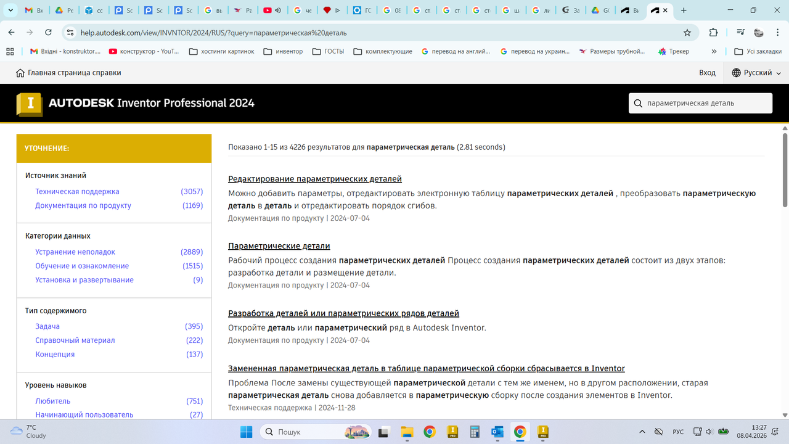Open the инвентор bookmark folder
The height and width of the screenshot is (444, 789).
(283, 51)
